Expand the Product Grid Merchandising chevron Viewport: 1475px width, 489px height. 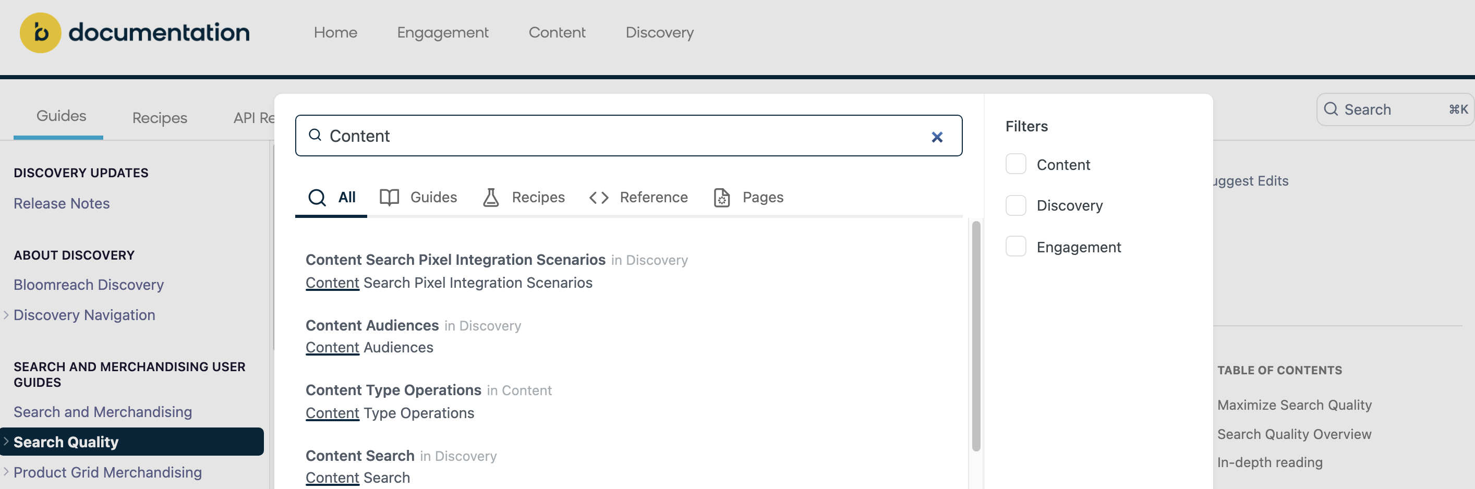pos(6,472)
